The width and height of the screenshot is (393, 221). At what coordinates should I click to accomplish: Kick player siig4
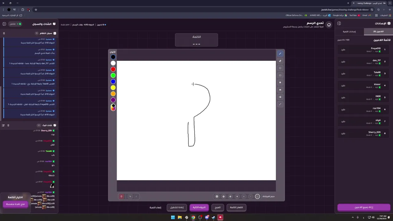click(x=343, y=121)
